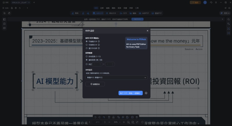Switch to the Edit ribbon tab

[108, 8]
